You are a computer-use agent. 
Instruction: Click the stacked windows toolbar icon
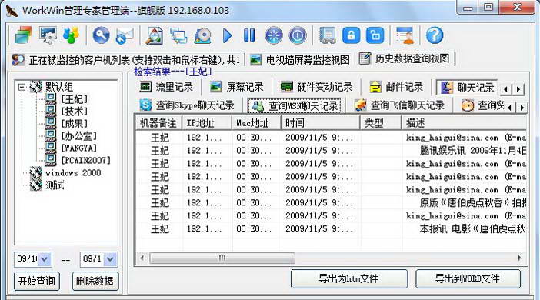coord(23,35)
